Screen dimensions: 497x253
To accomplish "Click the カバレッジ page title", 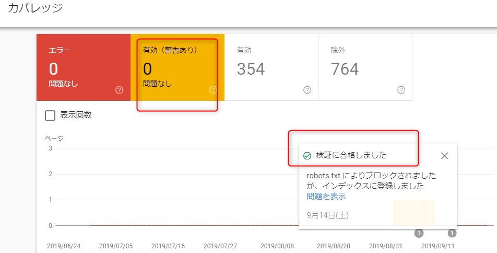I will (x=35, y=8).
